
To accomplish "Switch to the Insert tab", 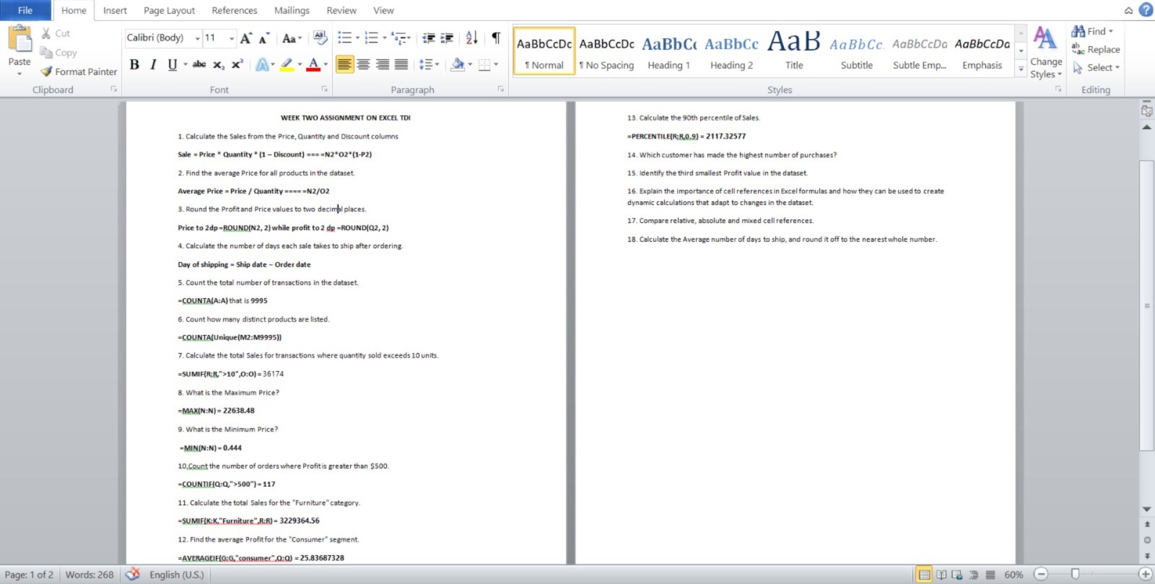I will click(115, 10).
